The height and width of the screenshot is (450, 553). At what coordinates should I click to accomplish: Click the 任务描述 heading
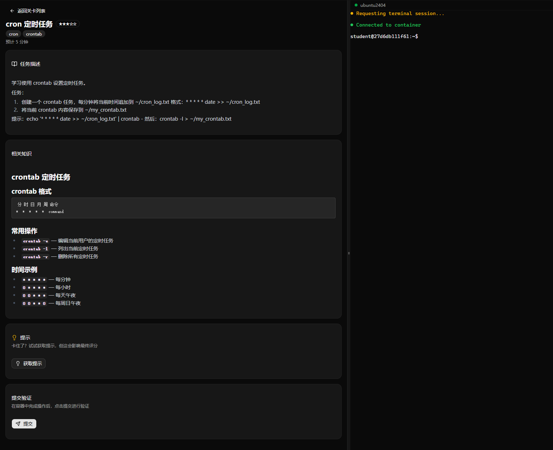click(30, 64)
